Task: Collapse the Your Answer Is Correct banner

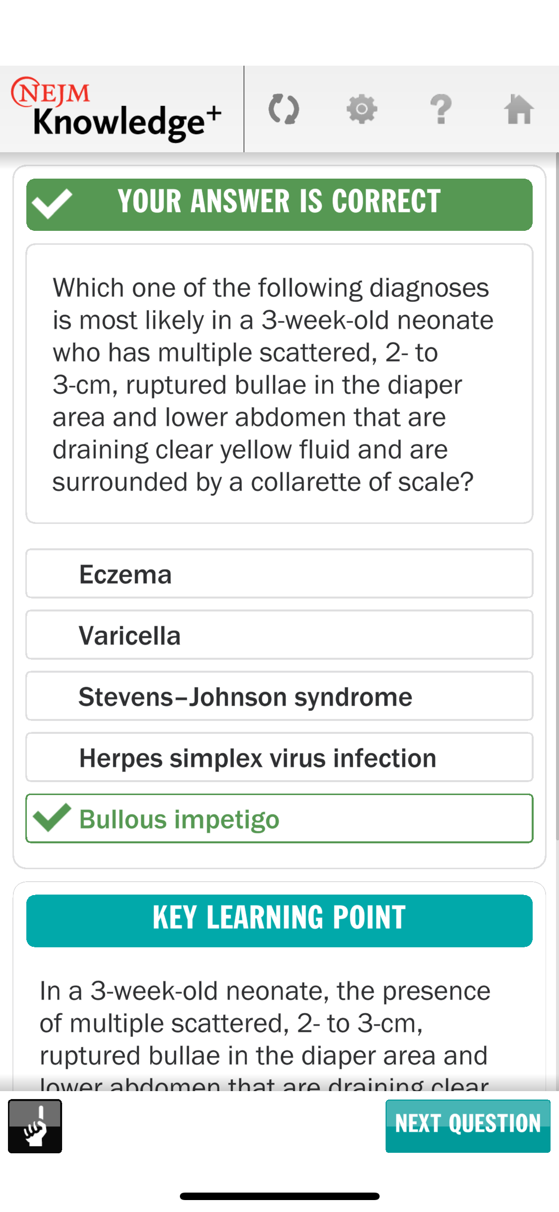Action: point(279,204)
